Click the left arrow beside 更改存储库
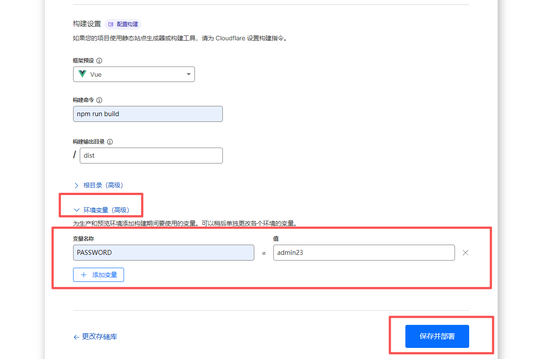 76,337
